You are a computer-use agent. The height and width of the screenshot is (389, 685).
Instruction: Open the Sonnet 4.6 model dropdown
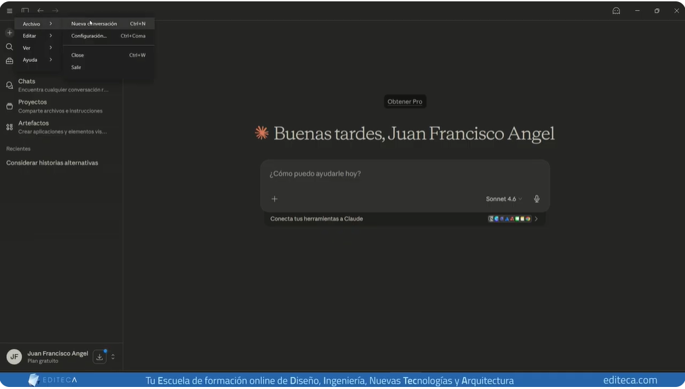pos(503,199)
